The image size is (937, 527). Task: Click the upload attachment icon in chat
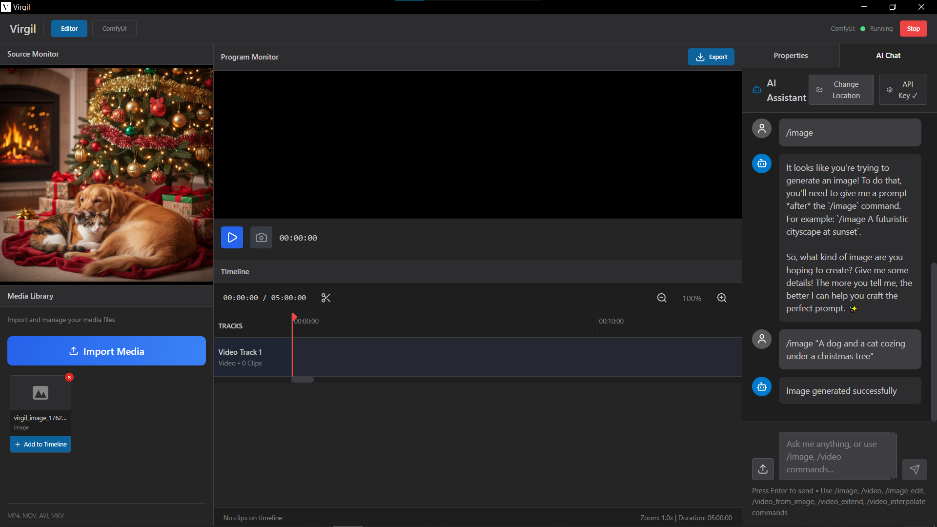click(763, 469)
